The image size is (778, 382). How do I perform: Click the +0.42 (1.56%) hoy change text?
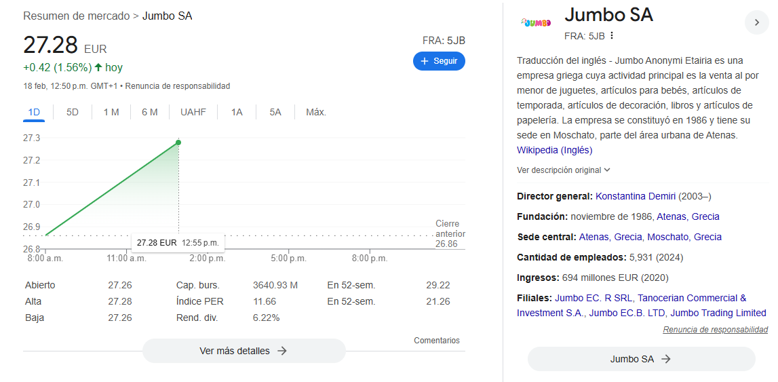[73, 67]
